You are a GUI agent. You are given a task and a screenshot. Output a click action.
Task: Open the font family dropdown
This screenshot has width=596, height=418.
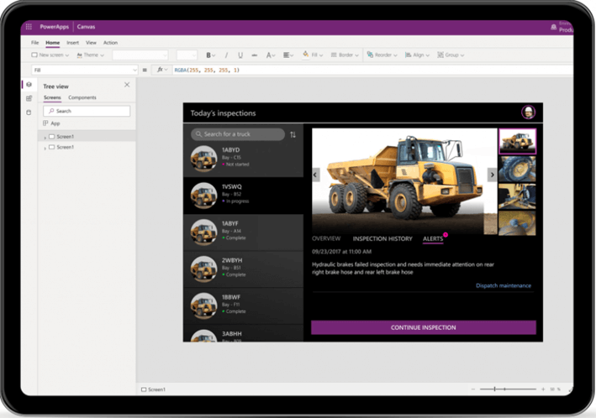tap(140, 55)
